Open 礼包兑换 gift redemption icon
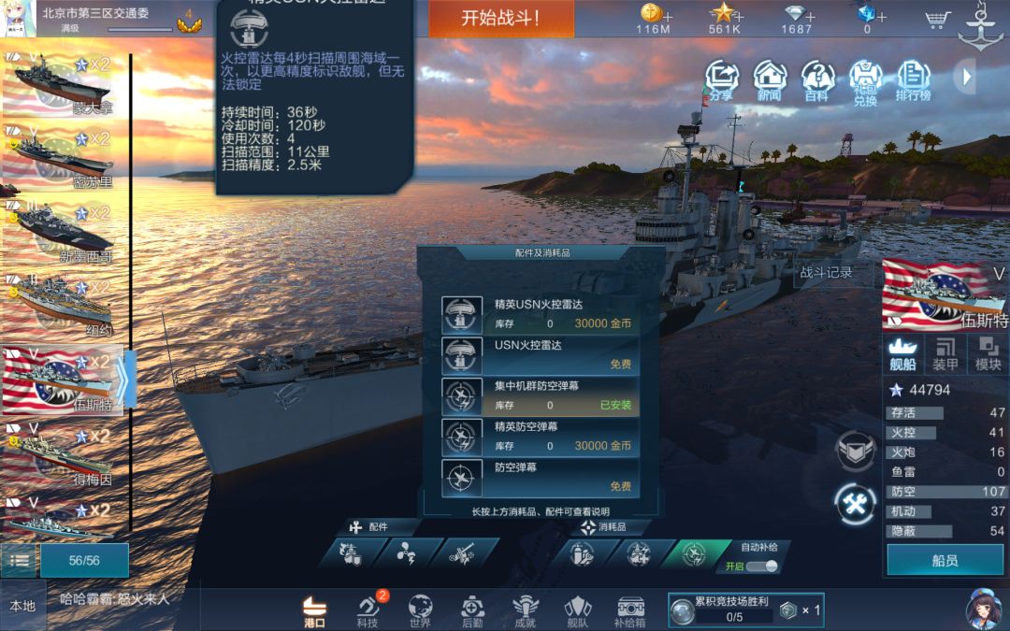Screen dimensions: 1010x631 click(x=865, y=82)
